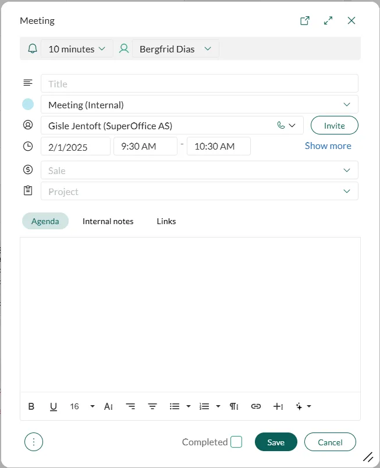Open the Project dropdown list
The width and height of the screenshot is (380, 468).
tap(347, 192)
